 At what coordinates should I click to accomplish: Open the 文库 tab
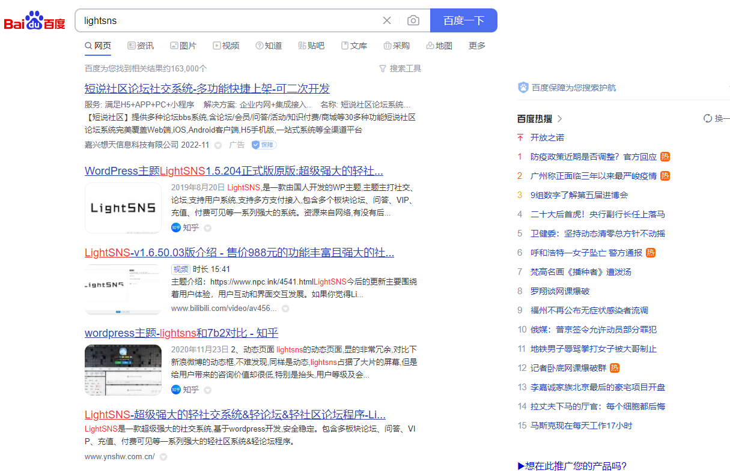354,46
